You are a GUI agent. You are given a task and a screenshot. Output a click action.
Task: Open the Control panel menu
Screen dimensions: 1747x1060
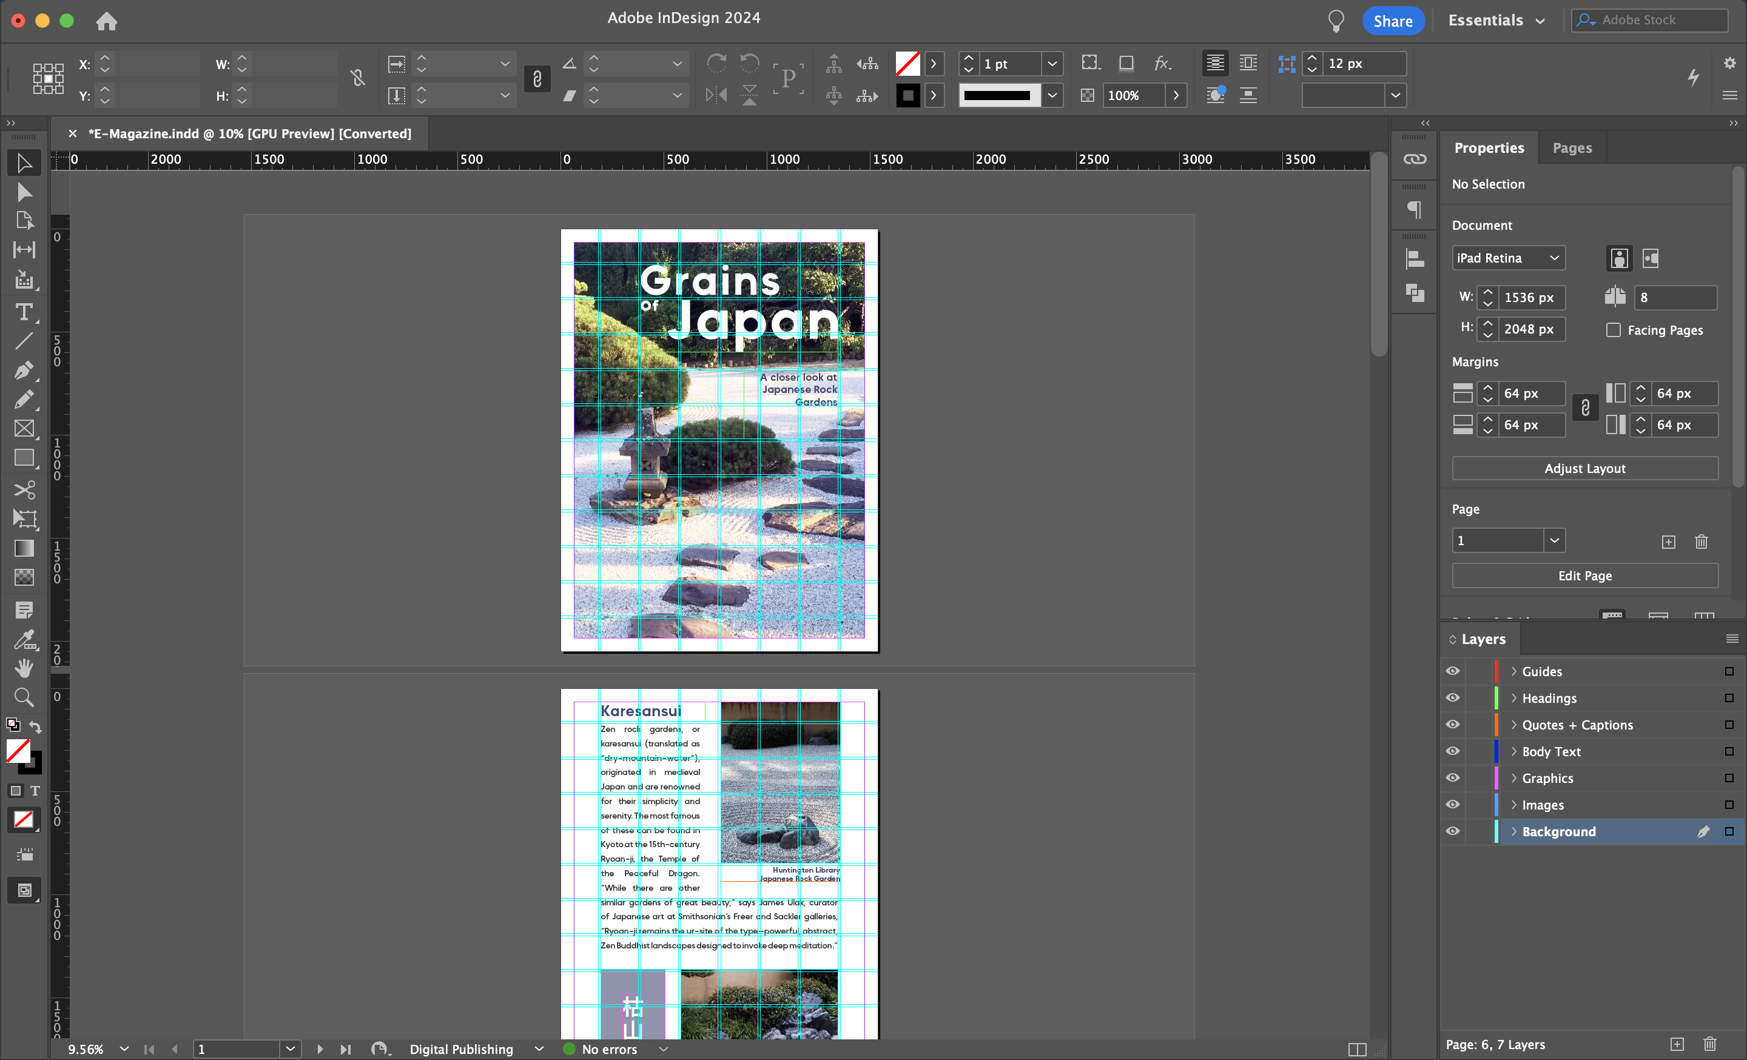1729,95
